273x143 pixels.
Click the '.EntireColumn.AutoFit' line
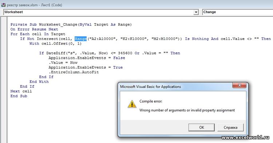[x=74, y=72]
